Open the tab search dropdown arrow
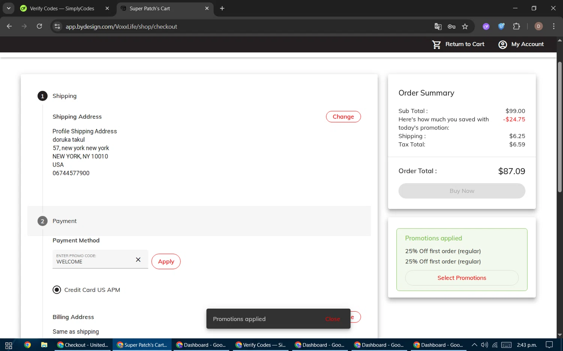 click(8, 8)
